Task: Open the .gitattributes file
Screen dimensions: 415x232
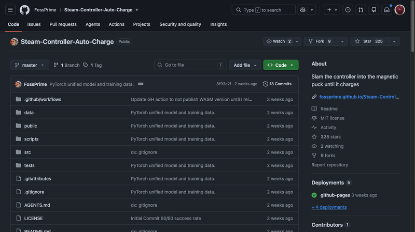Action: [x=37, y=178]
